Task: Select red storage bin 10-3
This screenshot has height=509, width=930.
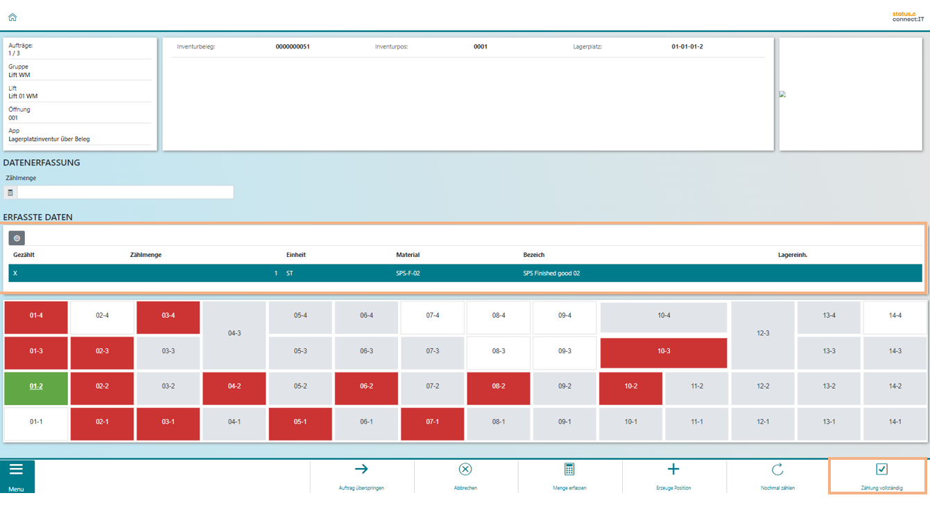Action: (x=664, y=351)
